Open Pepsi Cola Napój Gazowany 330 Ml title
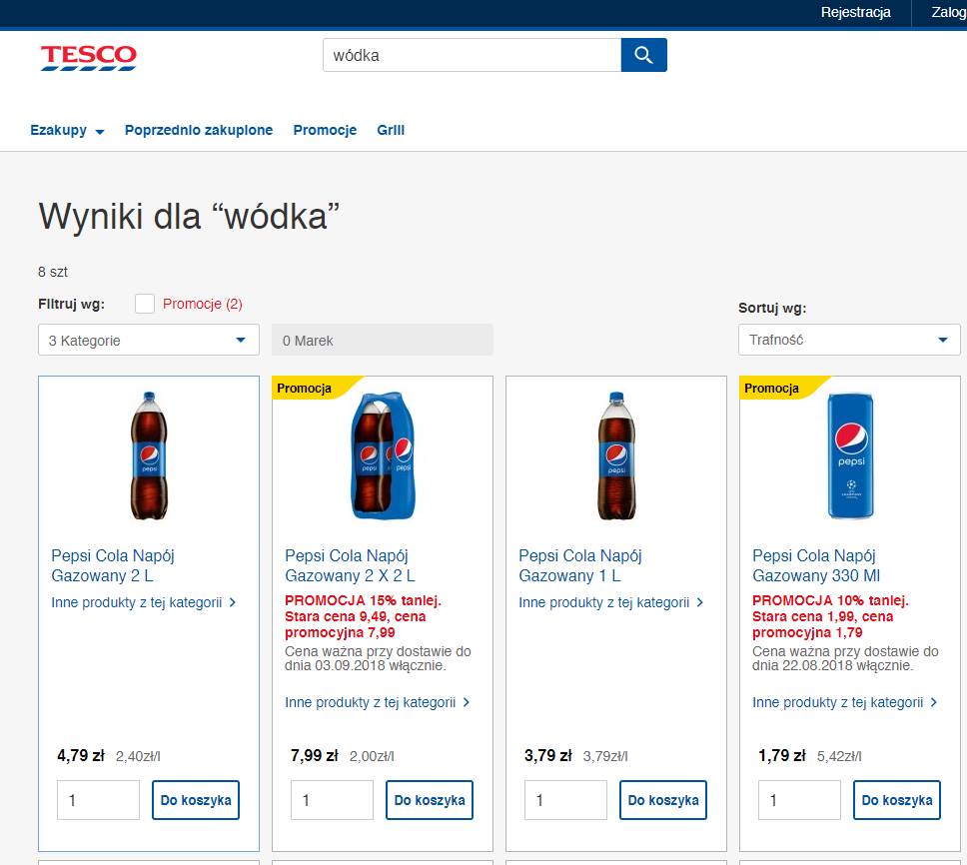 816,565
